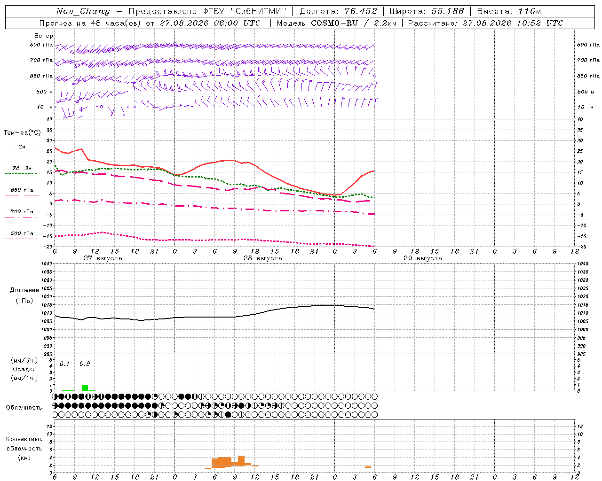This screenshot has height=481, width=602.
Task: Click the 0.9 precipitation value label
Action: tap(85, 364)
